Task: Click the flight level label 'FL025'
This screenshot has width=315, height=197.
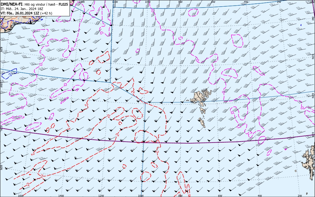Action: 64,4
